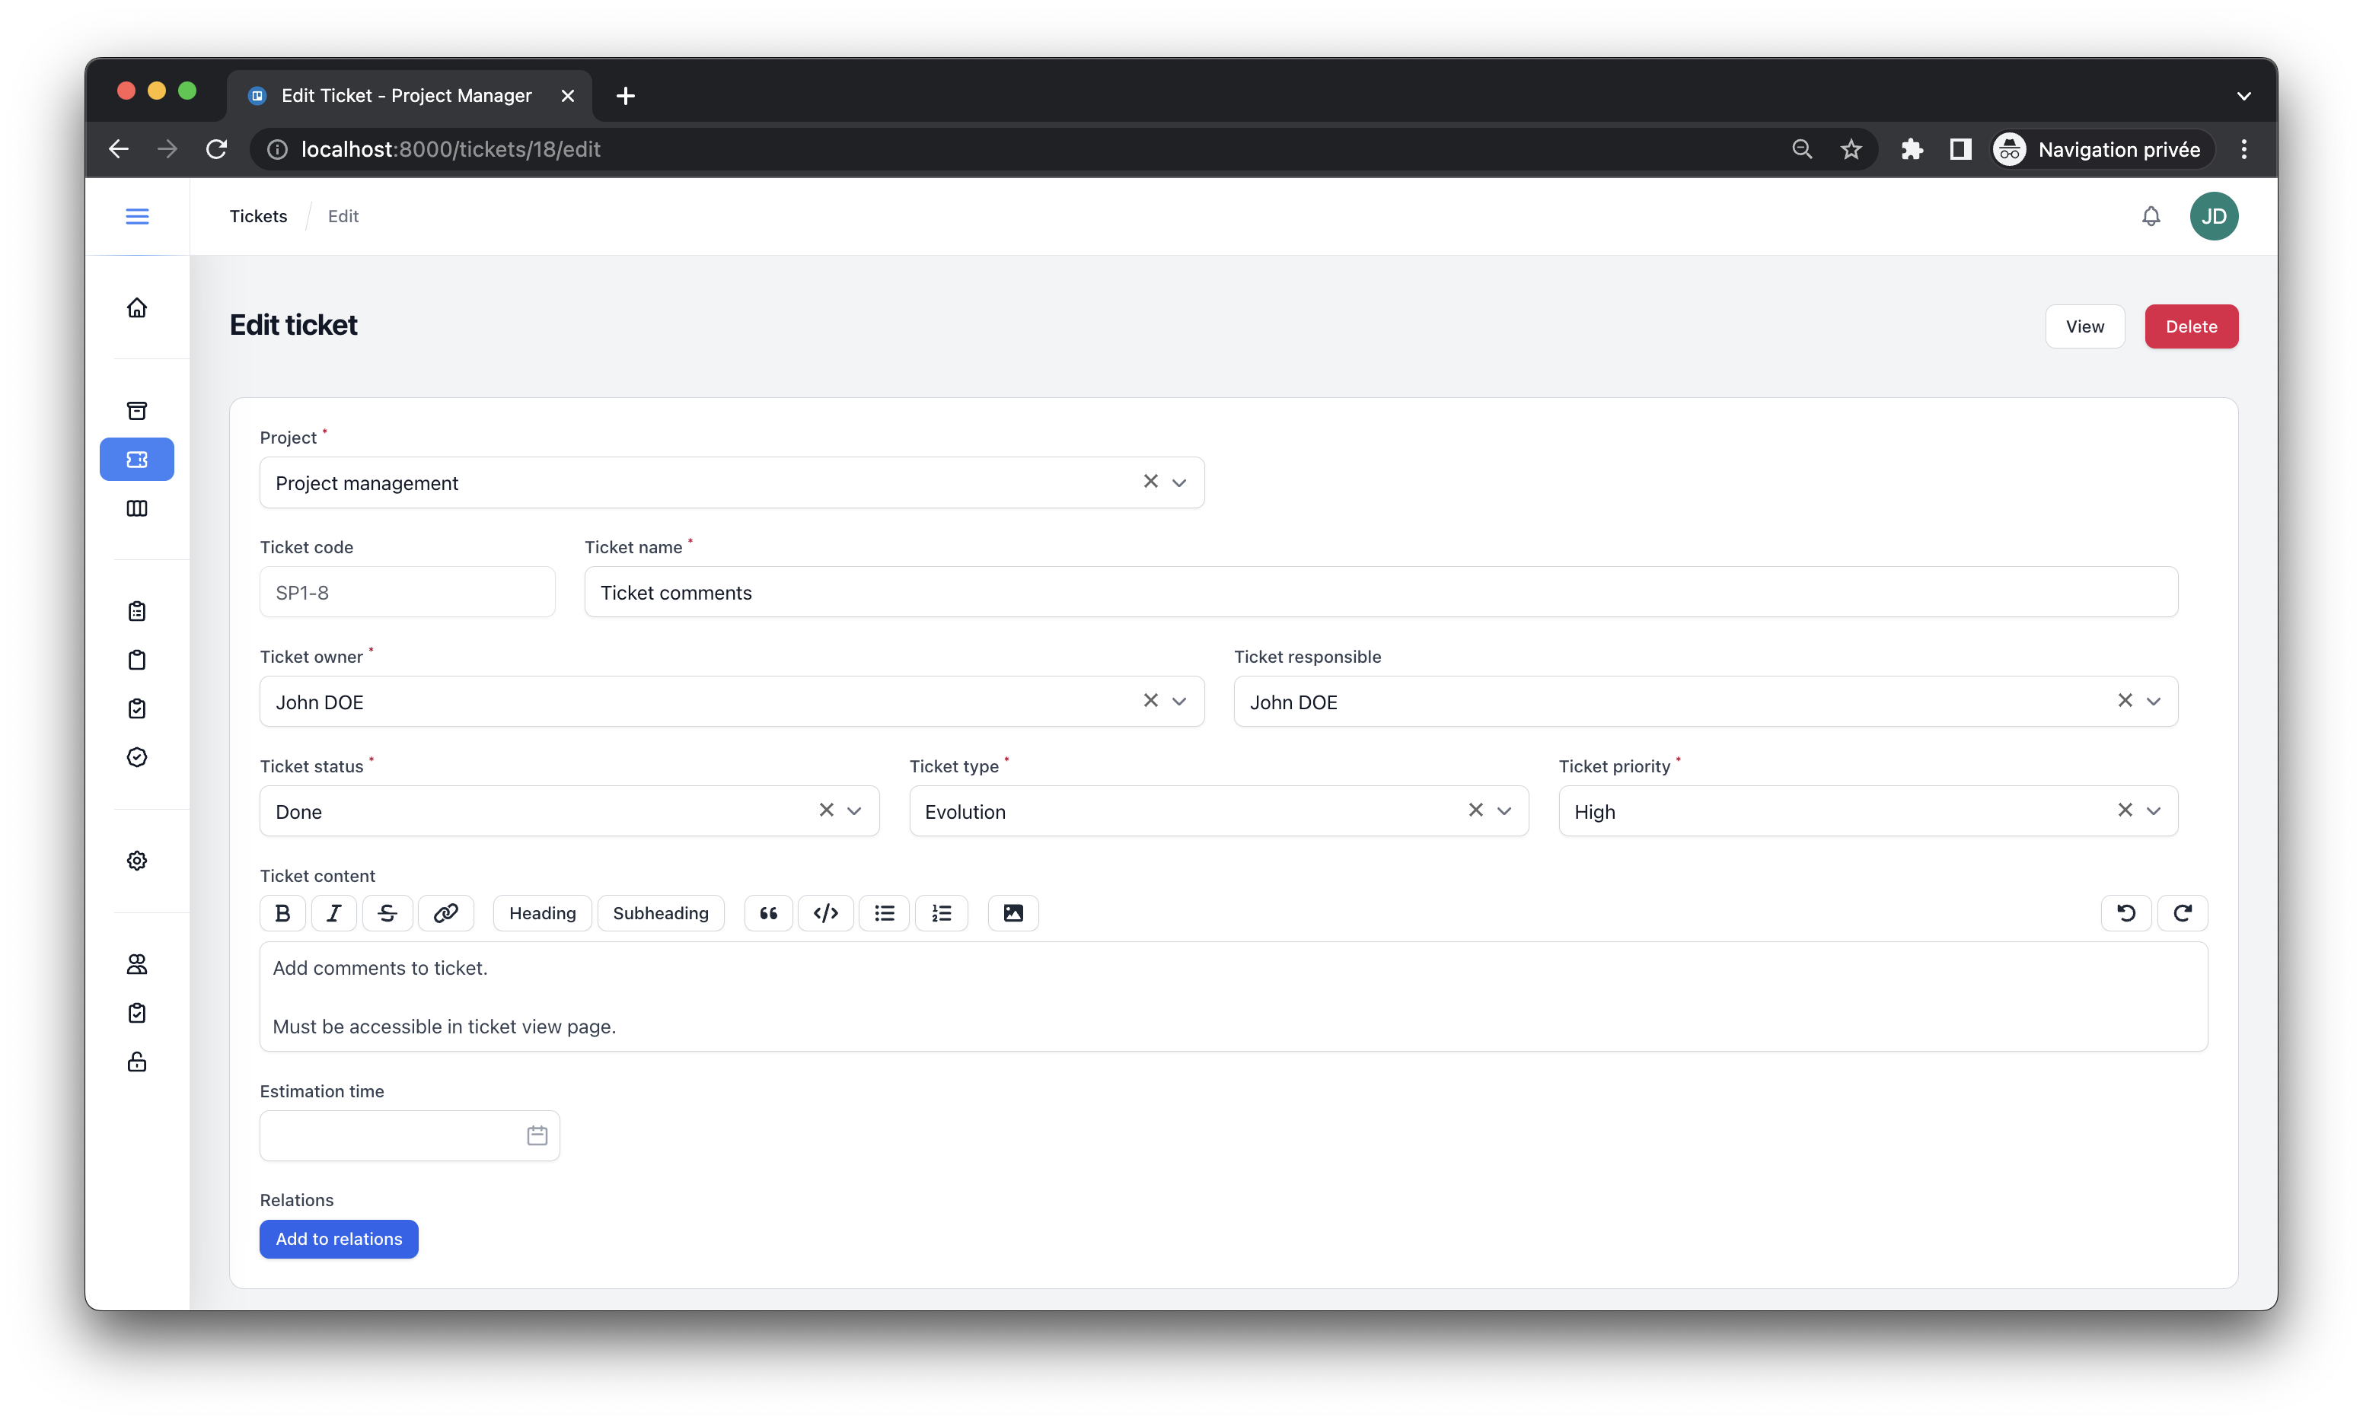Undo last edit in content editor
2363x1423 pixels.
(x=2126, y=913)
